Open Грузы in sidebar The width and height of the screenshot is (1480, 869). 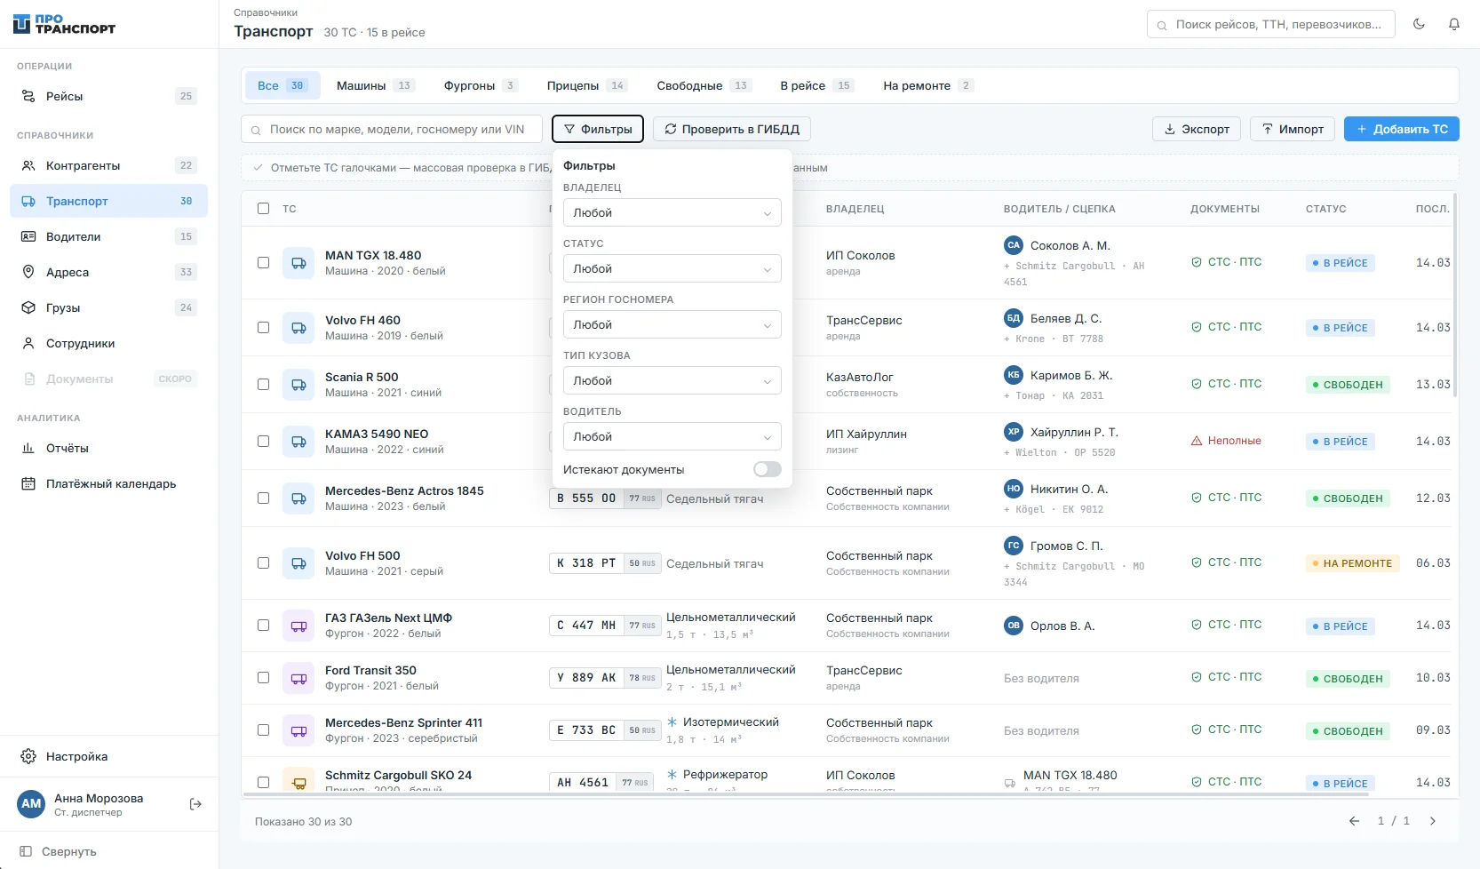109,307
